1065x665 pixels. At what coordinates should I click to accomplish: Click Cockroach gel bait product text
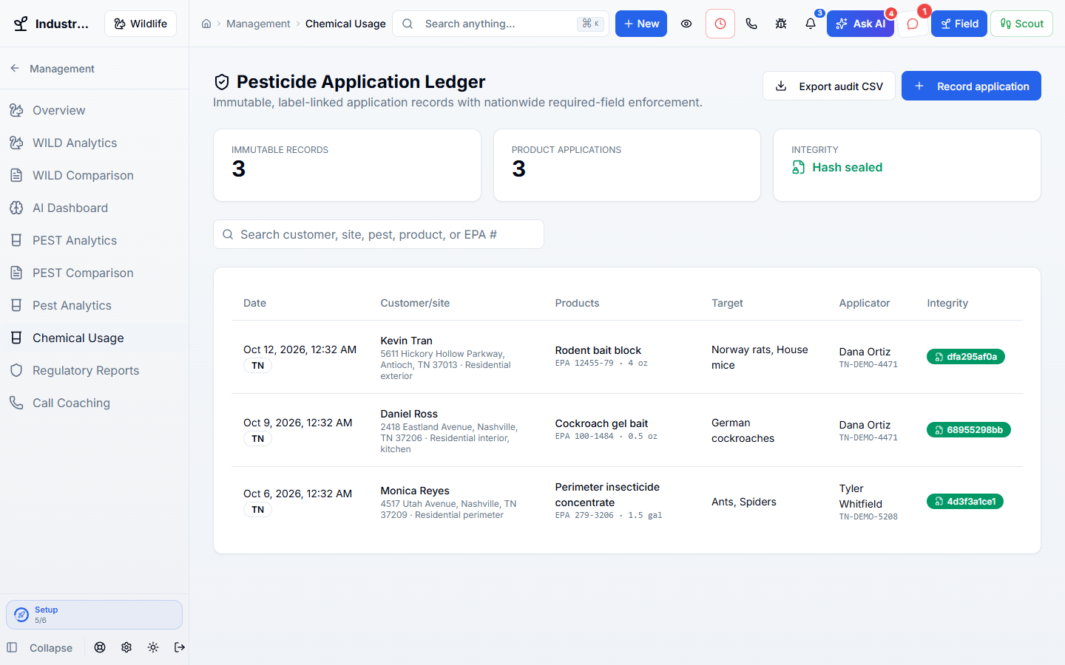(x=601, y=423)
